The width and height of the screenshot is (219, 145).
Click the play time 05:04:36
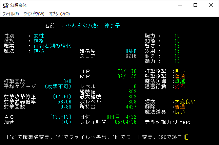coord(126,122)
